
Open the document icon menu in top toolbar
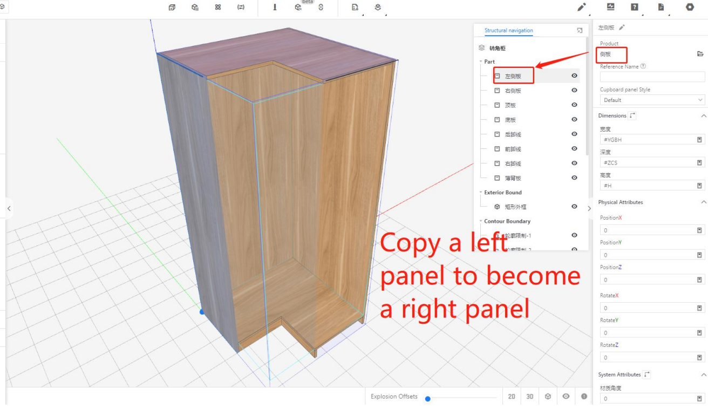click(661, 7)
